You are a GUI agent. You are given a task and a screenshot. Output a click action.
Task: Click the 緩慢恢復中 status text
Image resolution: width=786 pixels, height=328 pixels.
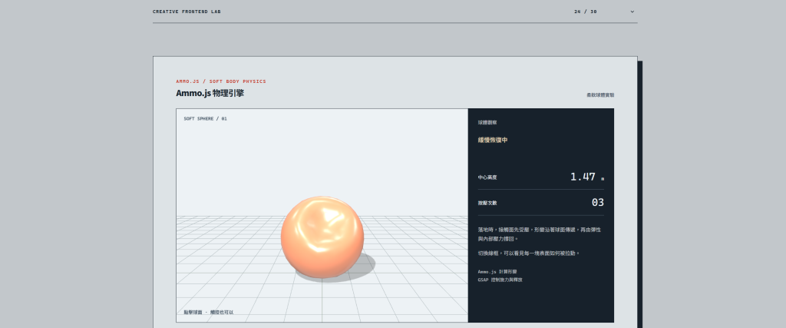493,140
